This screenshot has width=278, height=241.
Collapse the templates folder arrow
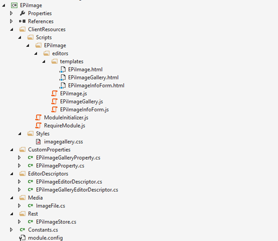point(44,62)
